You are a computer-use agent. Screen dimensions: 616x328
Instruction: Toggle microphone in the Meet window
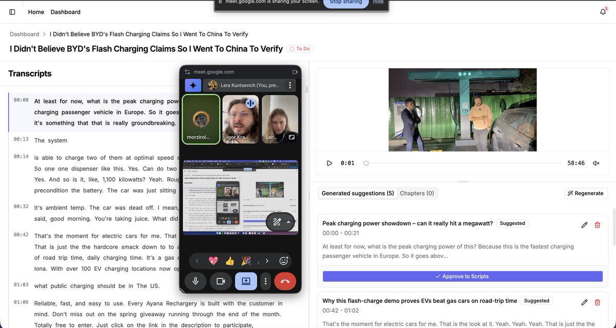tap(196, 281)
